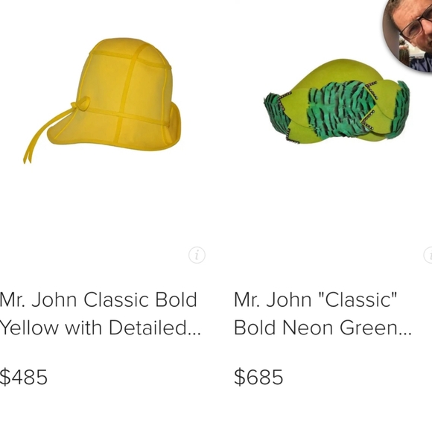Click the 'Yellow with Detailed...' truncated text line
Viewport: 432px width, 432px height.
tap(100, 328)
